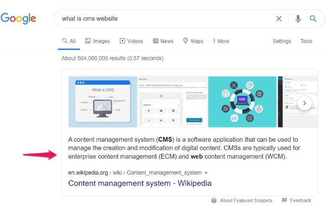The image size is (329, 213).
Task: Show next images with the carousel arrow
Action: (x=305, y=103)
